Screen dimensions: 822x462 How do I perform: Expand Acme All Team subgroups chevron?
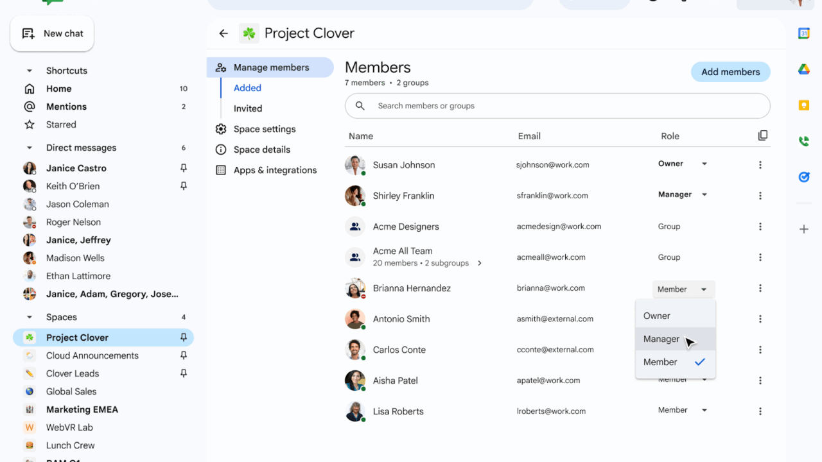tap(480, 263)
